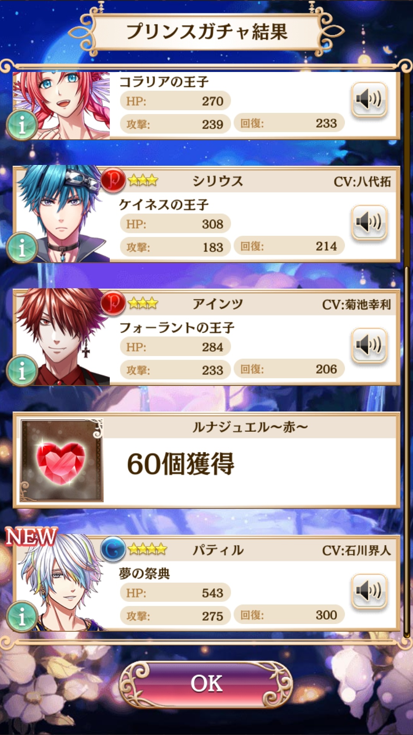This screenshot has height=735, width=413.
Task: Play Patil voice sample
Action: coord(369,591)
